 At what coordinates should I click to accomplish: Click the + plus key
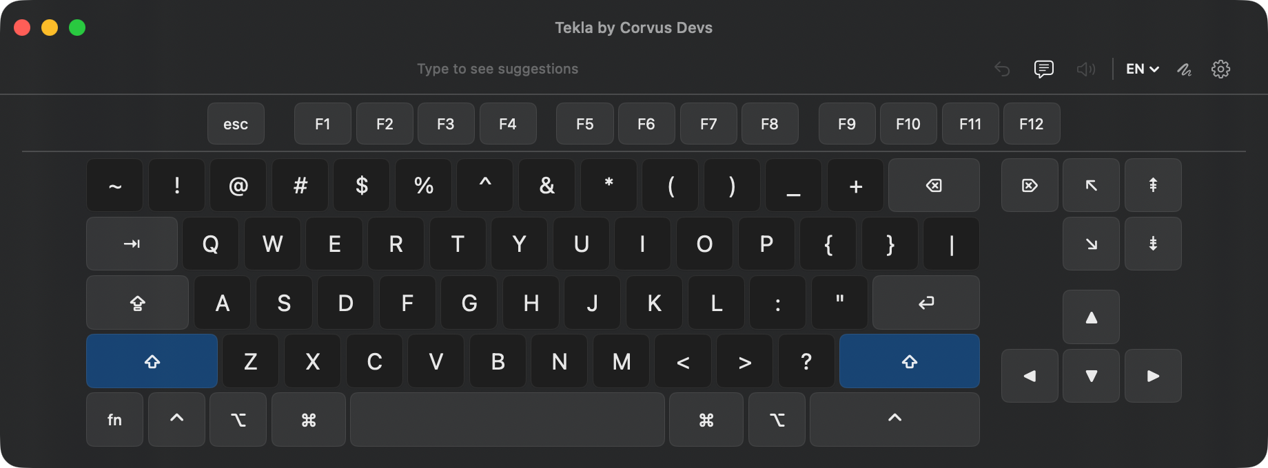855,185
